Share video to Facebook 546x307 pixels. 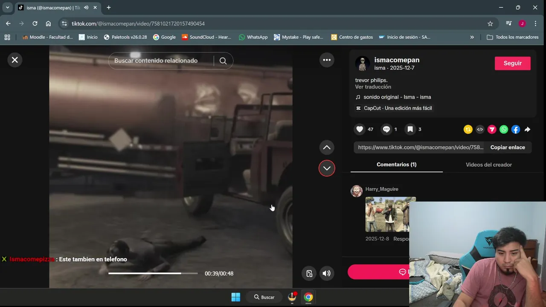click(516, 129)
